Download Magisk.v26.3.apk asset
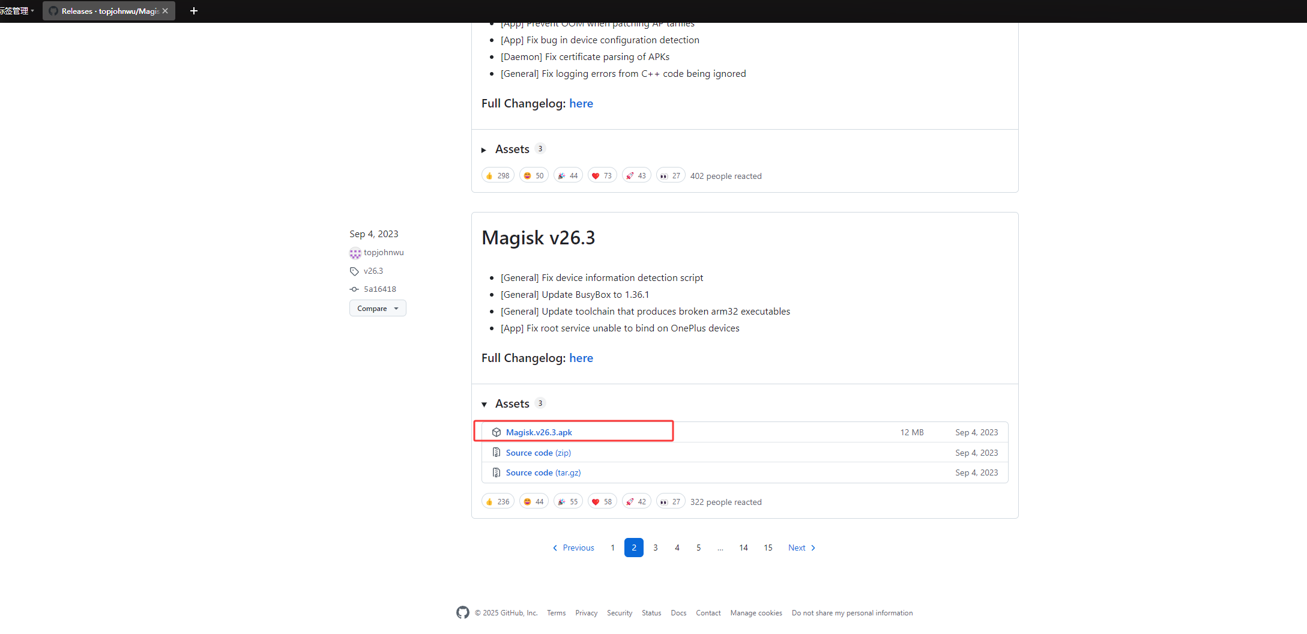The image size is (1307, 634). click(539, 432)
